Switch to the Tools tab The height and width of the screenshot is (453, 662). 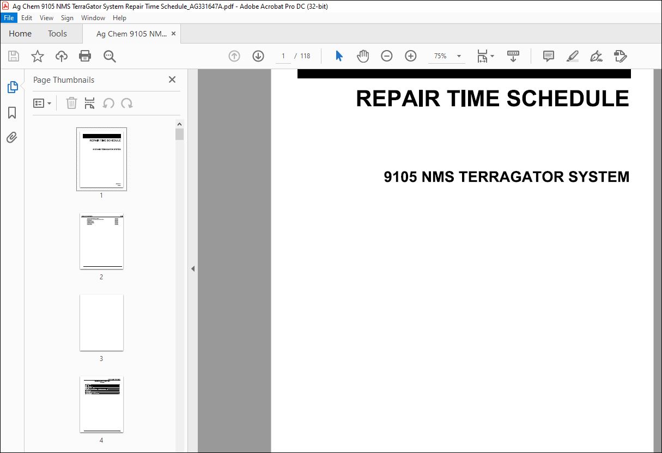(57, 34)
